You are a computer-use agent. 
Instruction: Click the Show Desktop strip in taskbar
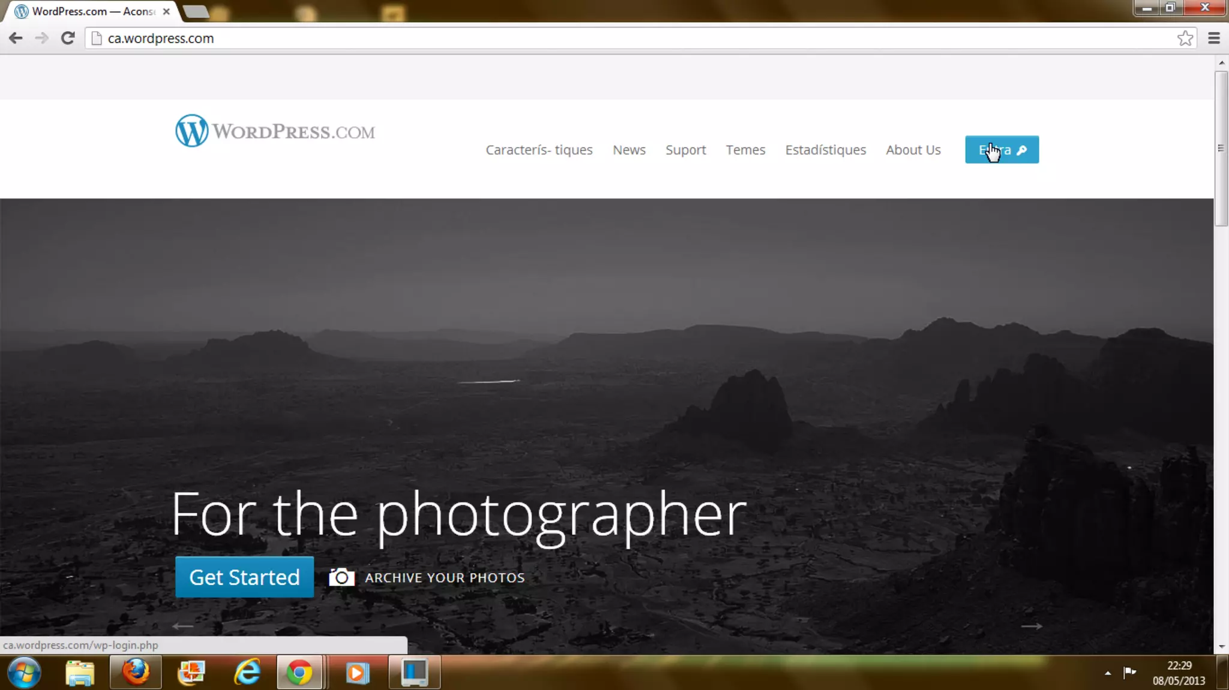pyautogui.click(x=1223, y=673)
